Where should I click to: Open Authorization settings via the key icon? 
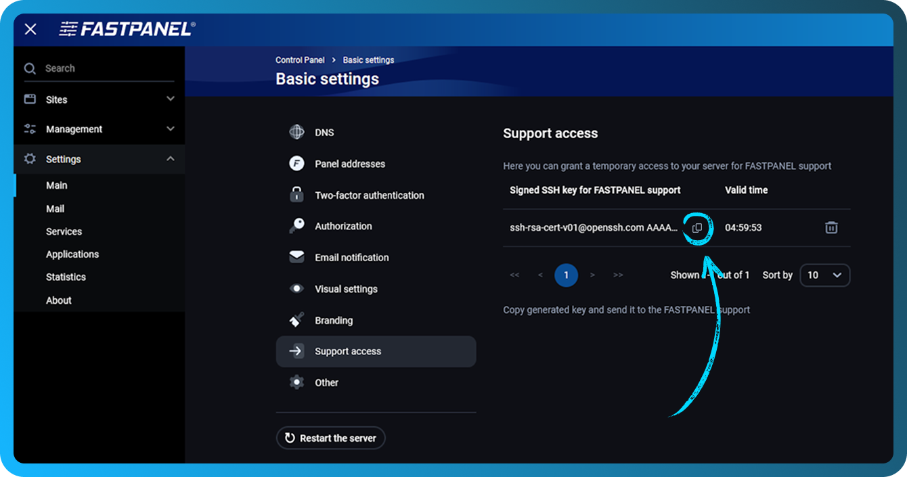296,225
